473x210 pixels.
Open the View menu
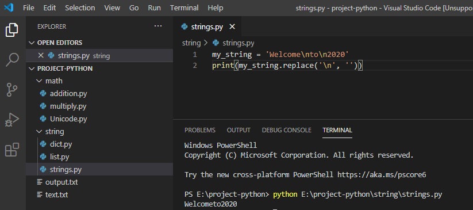(x=112, y=8)
